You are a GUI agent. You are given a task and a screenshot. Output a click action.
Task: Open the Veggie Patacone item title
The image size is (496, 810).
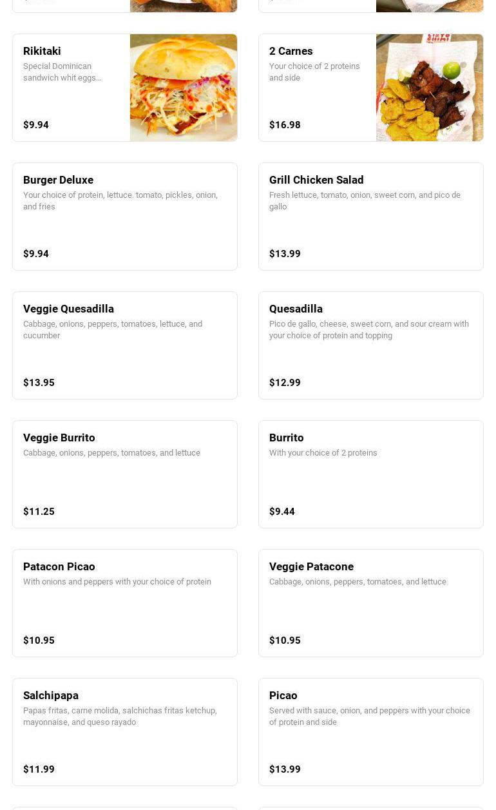pos(311,566)
